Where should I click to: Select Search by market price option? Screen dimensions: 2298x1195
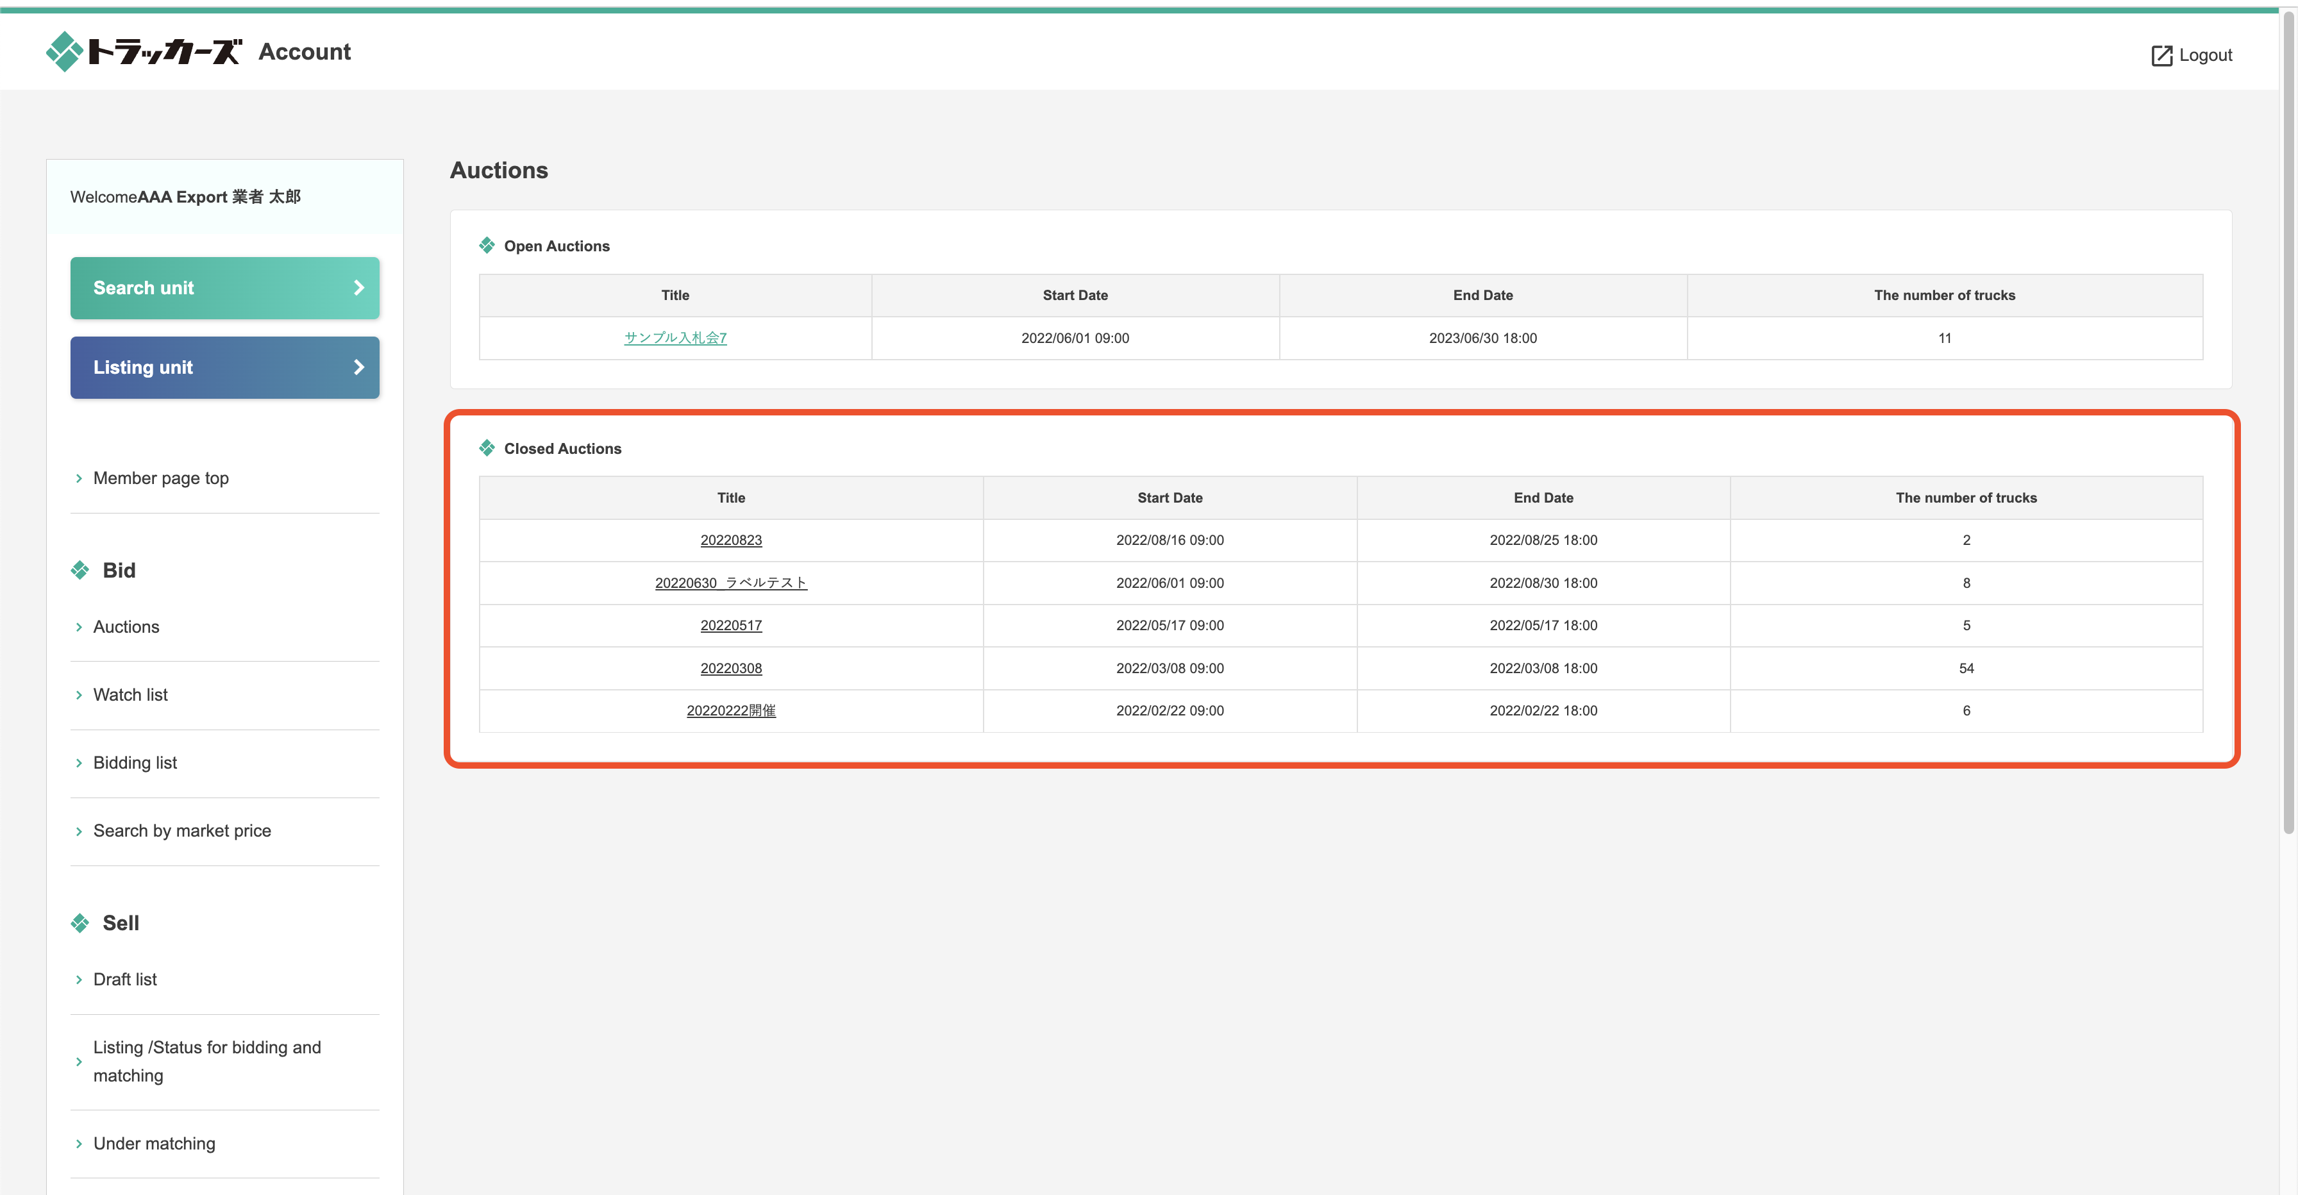182,830
